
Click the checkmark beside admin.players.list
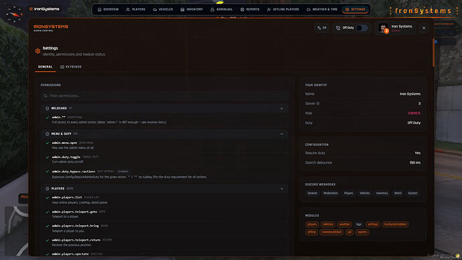47,198
